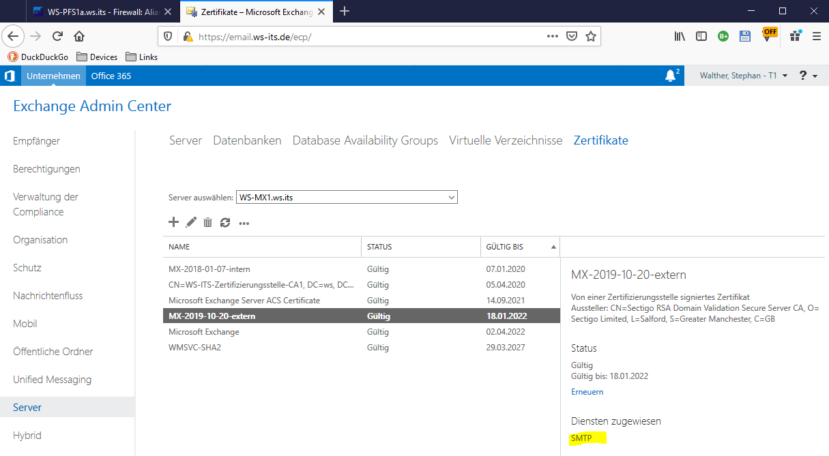
Task: Add a new certificate with plus icon
Action: click(173, 222)
